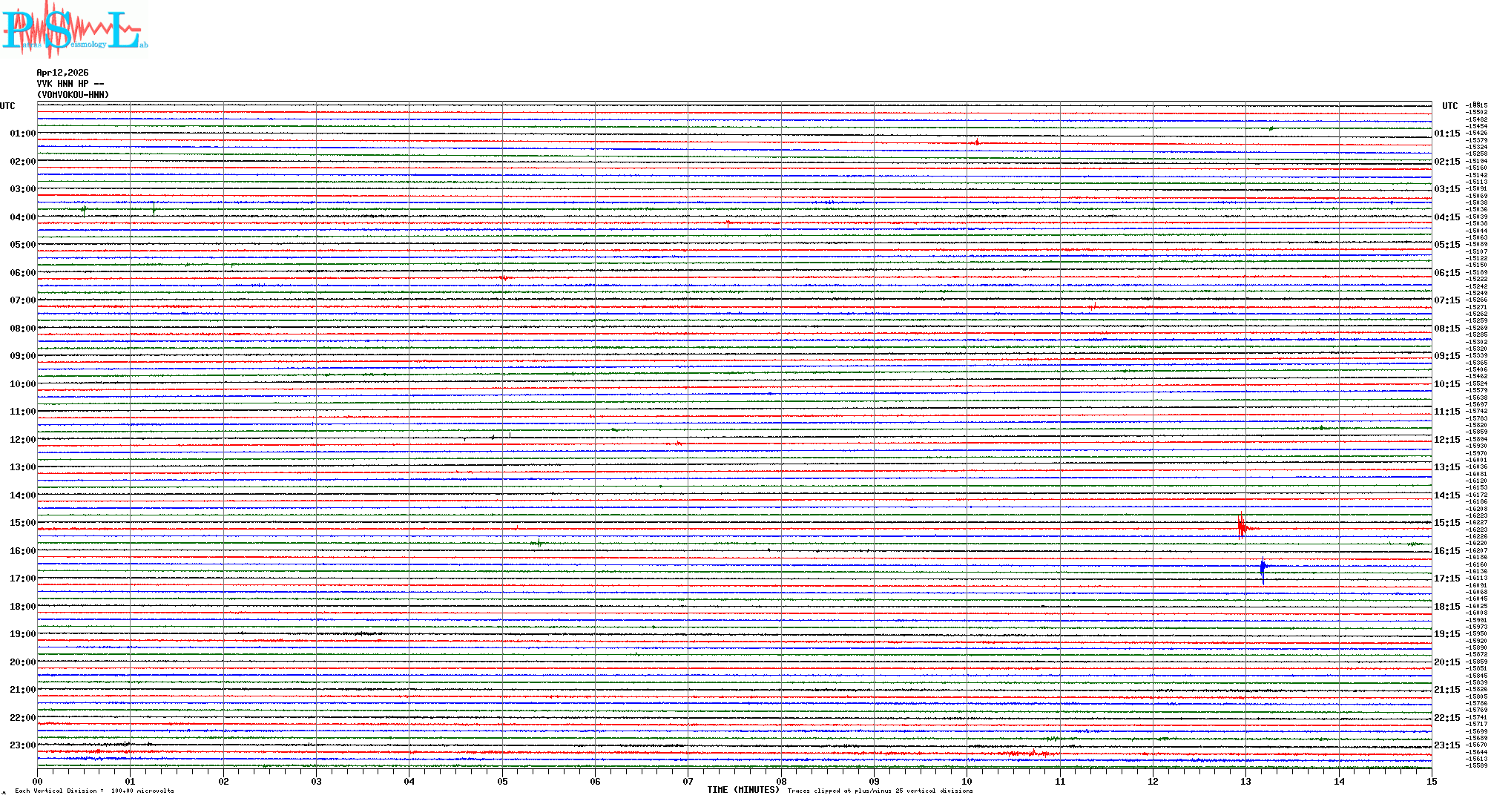
Task: Click the large red seismic burst near minute 13
Action: tap(1242, 527)
